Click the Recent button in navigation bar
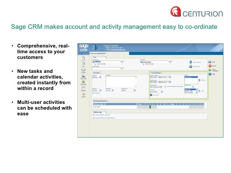Screen dimensions: 231x173 point(87,53)
